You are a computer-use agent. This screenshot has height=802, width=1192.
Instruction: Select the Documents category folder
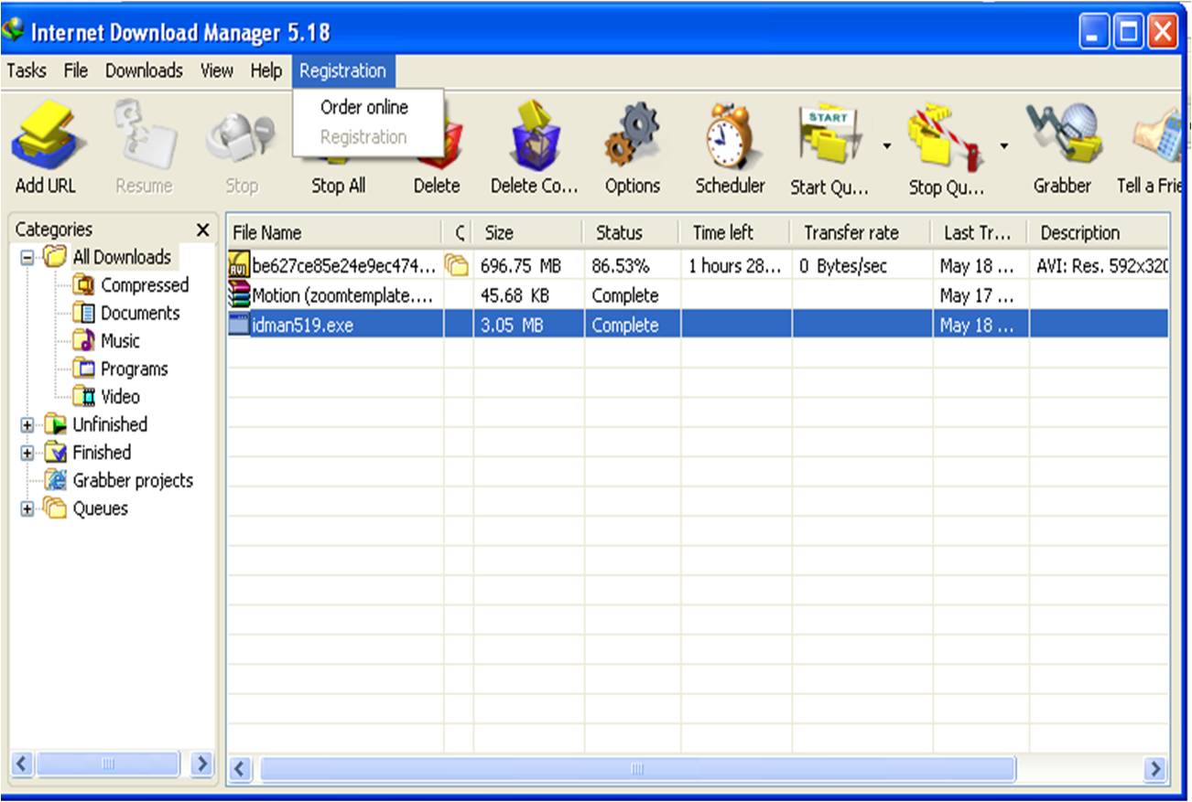coord(126,313)
